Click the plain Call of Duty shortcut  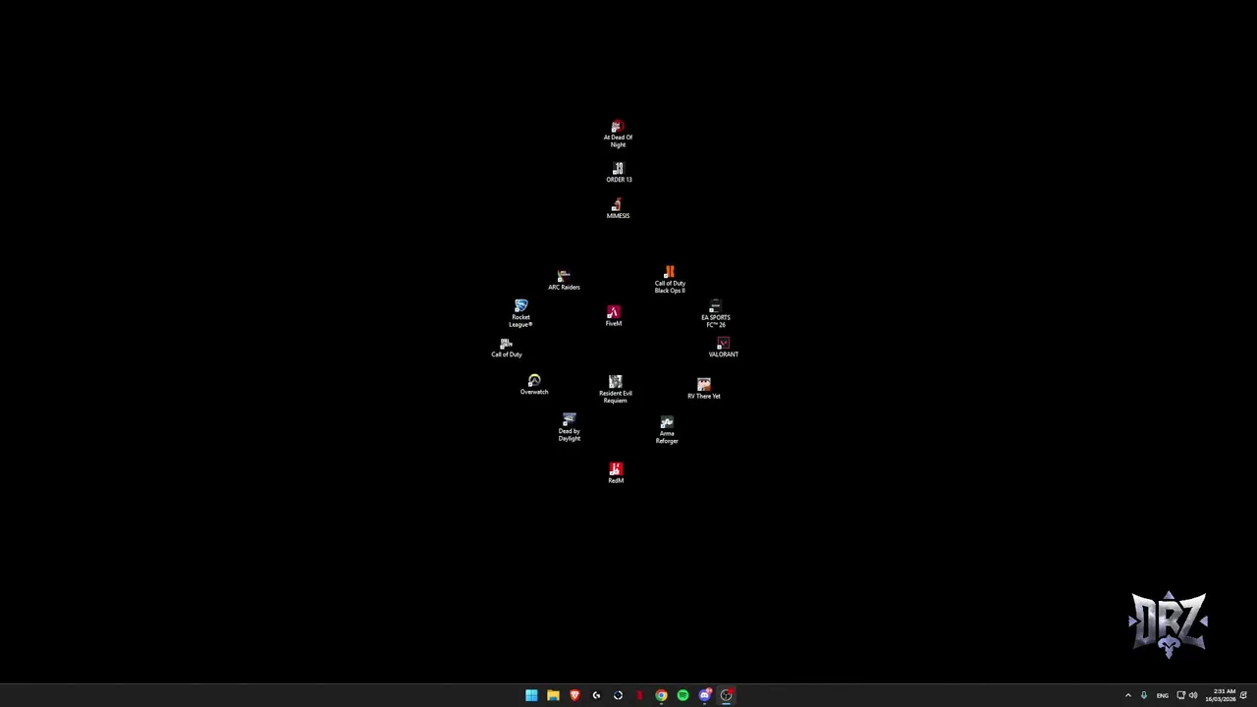507,348
